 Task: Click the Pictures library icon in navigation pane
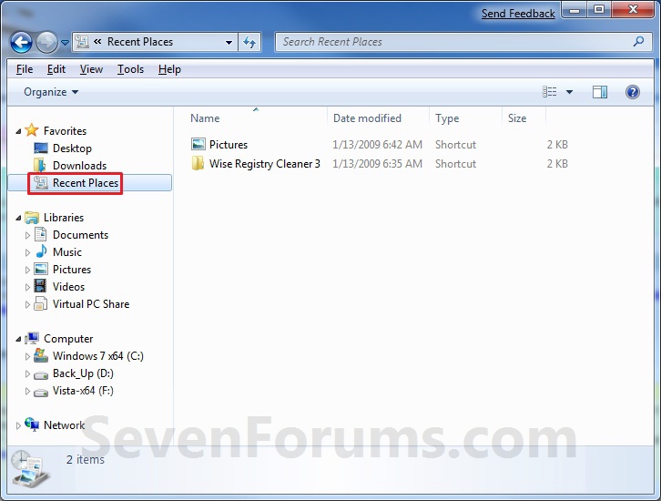(41, 269)
